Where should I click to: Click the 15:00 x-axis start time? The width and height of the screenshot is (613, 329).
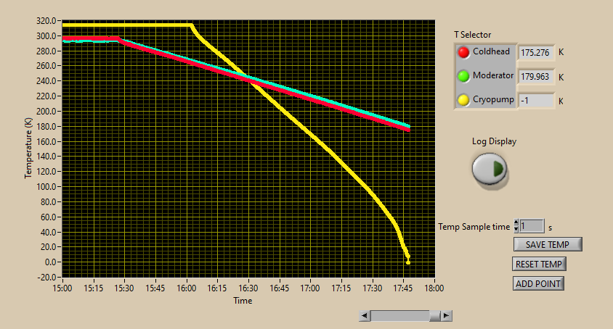click(x=62, y=288)
